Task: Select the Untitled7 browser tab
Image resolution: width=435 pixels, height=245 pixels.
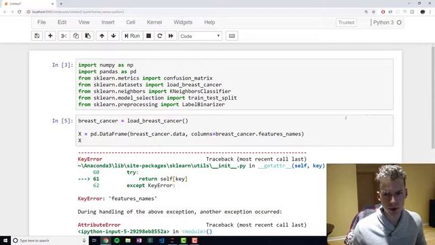Action: tap(28, 4)
